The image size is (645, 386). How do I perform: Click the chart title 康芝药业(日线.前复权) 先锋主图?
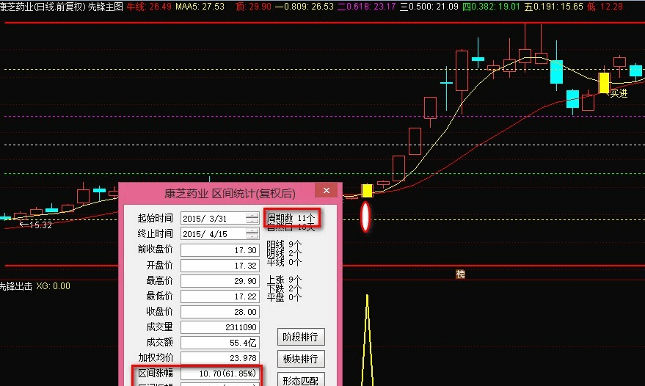coord(62,7)
